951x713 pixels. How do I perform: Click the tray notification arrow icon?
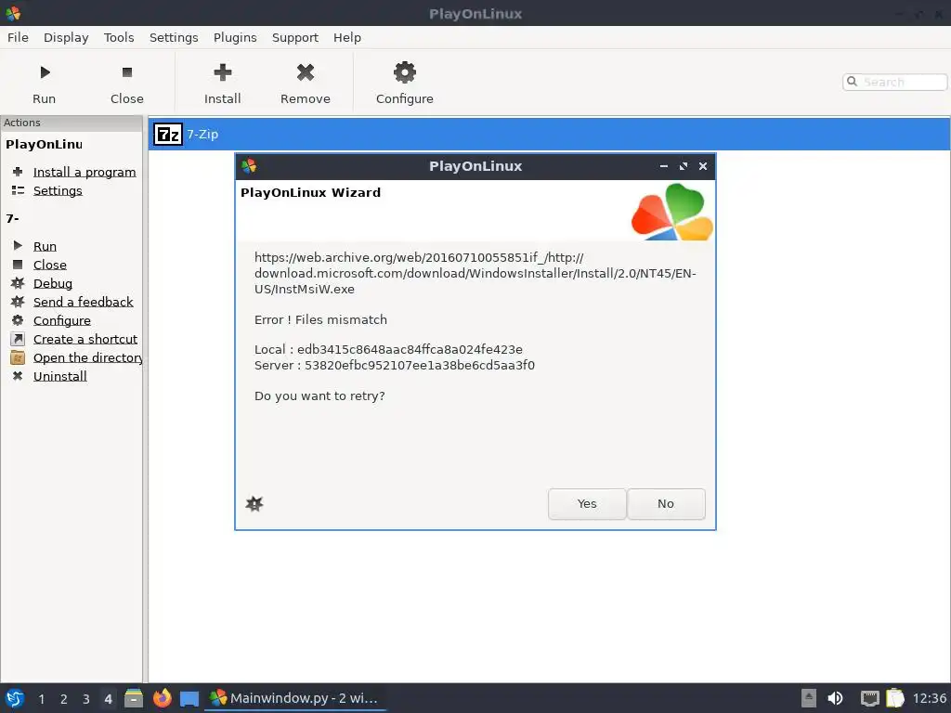tap(809, 698)
